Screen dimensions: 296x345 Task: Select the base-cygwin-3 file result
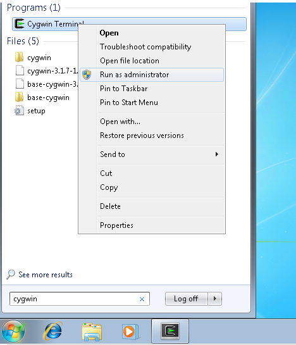point(52,84)
